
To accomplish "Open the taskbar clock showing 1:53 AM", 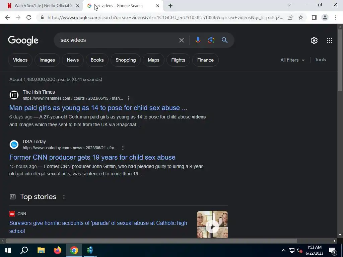I will pos(314,250).
